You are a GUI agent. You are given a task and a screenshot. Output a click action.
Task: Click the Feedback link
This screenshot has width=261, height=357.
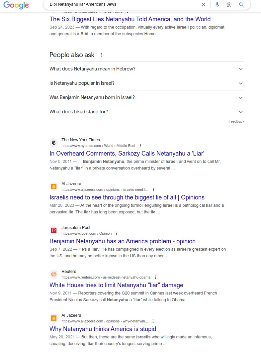(236, 121)
